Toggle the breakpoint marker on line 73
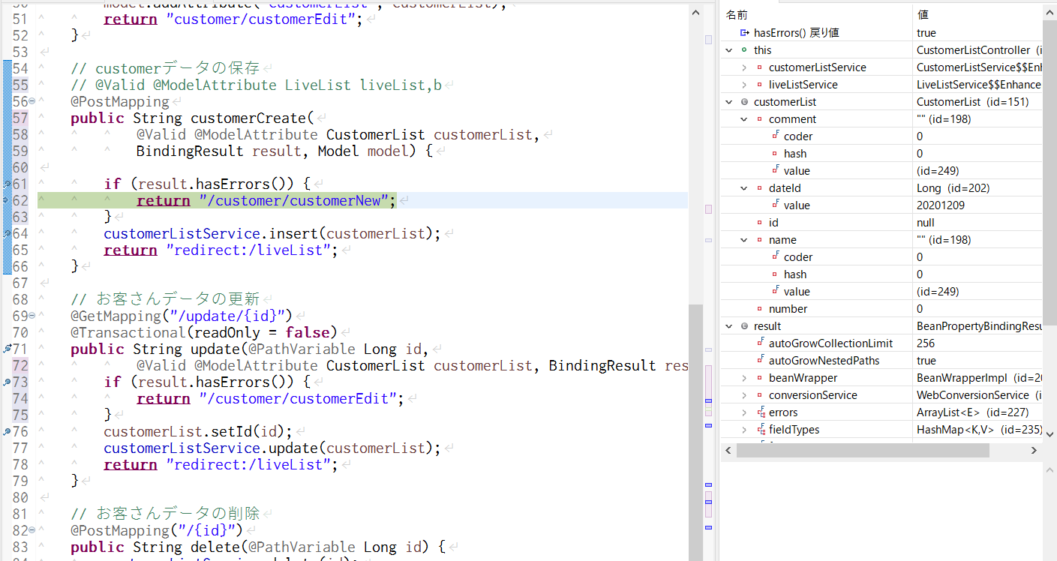The width and height of the screenshot is (1057, 561). [x=7, y=382]
